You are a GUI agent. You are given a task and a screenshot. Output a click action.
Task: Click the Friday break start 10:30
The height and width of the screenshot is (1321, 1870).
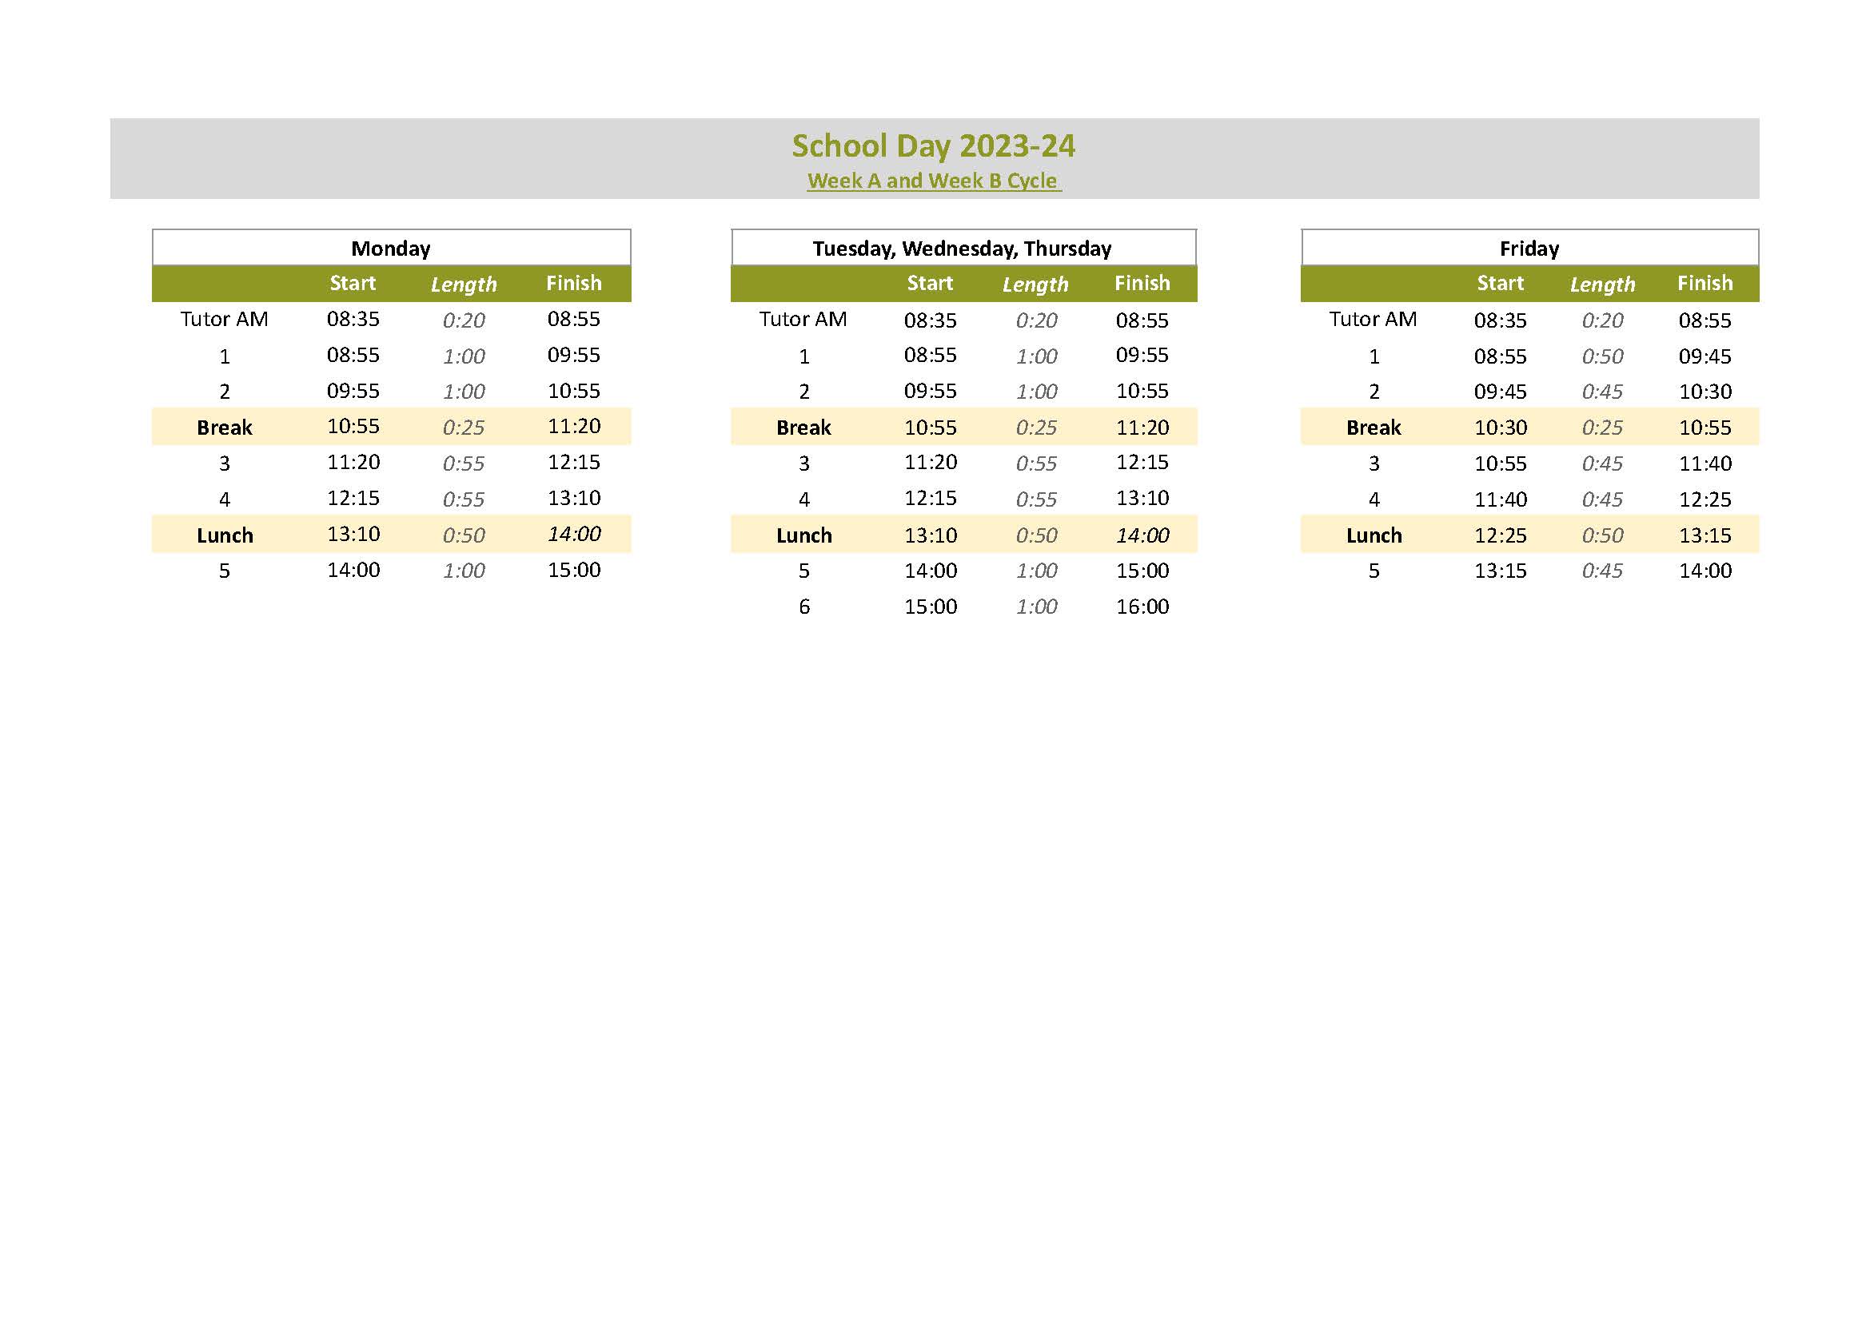[1500, 428]
